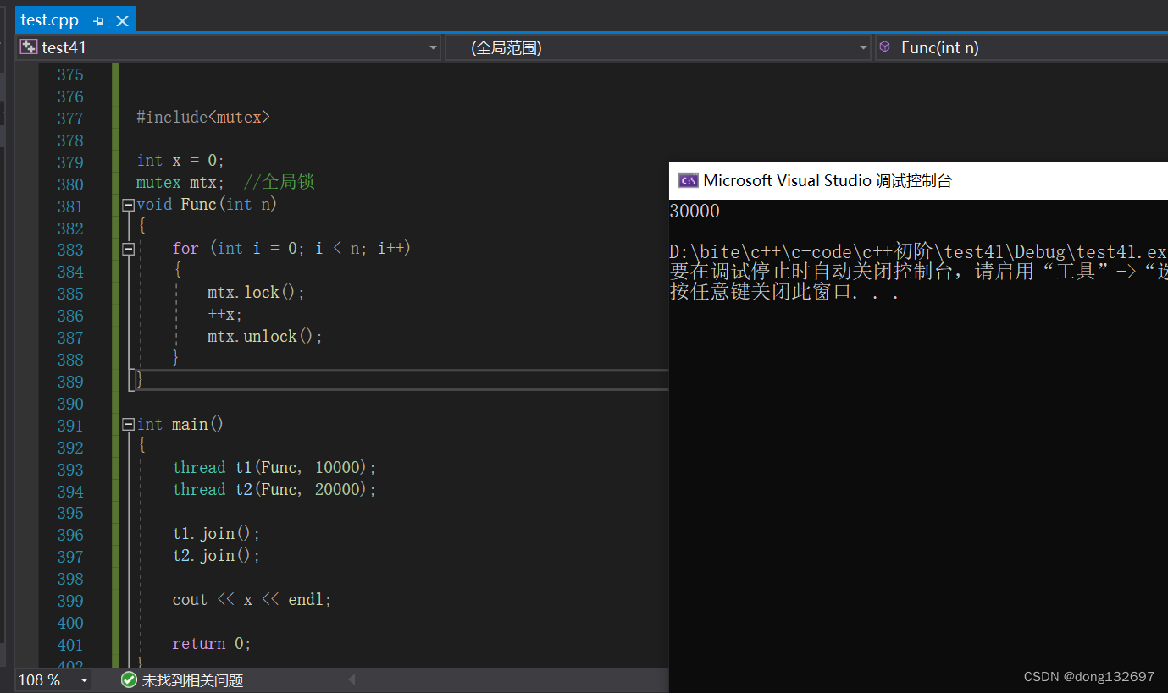Click the green checkmark no-issues icon

click(129, 679)
